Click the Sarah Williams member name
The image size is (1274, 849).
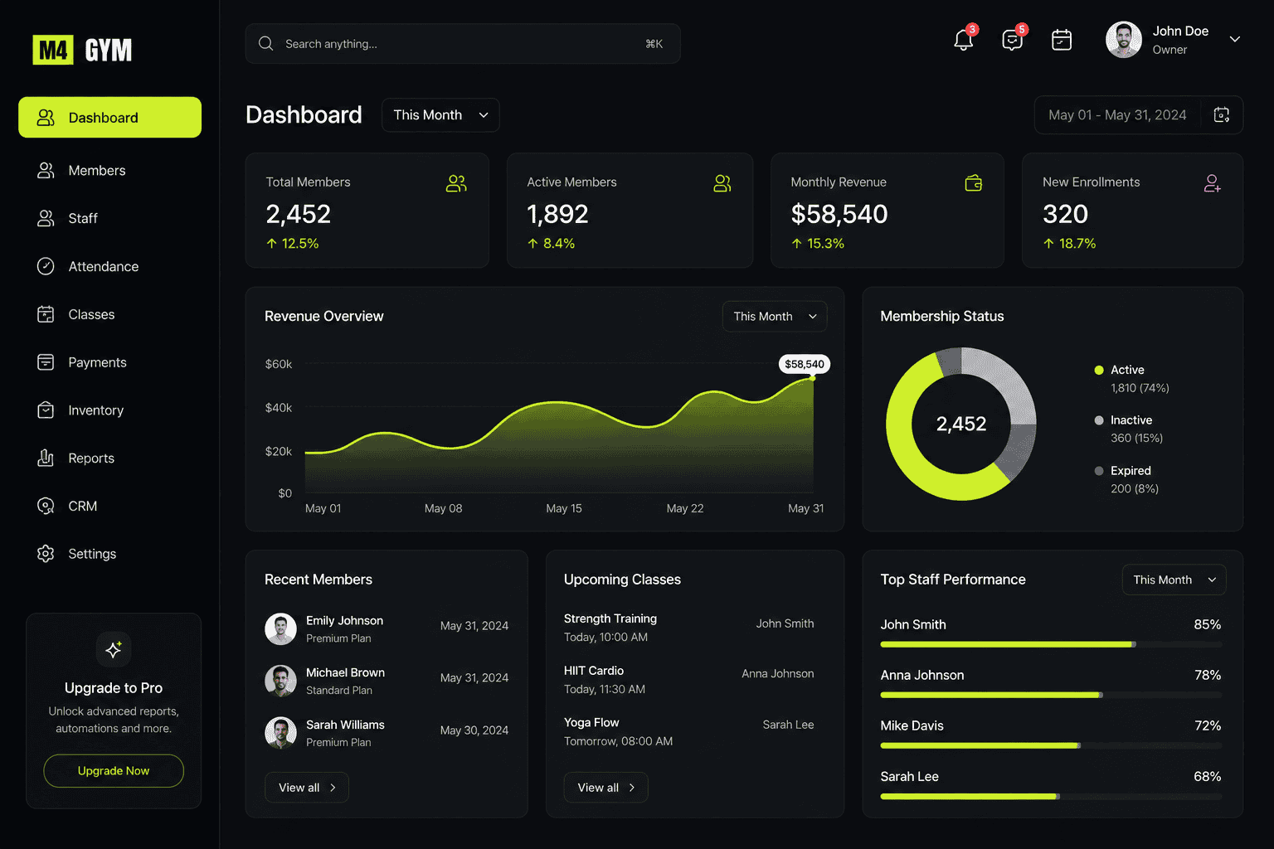[345, 725]
